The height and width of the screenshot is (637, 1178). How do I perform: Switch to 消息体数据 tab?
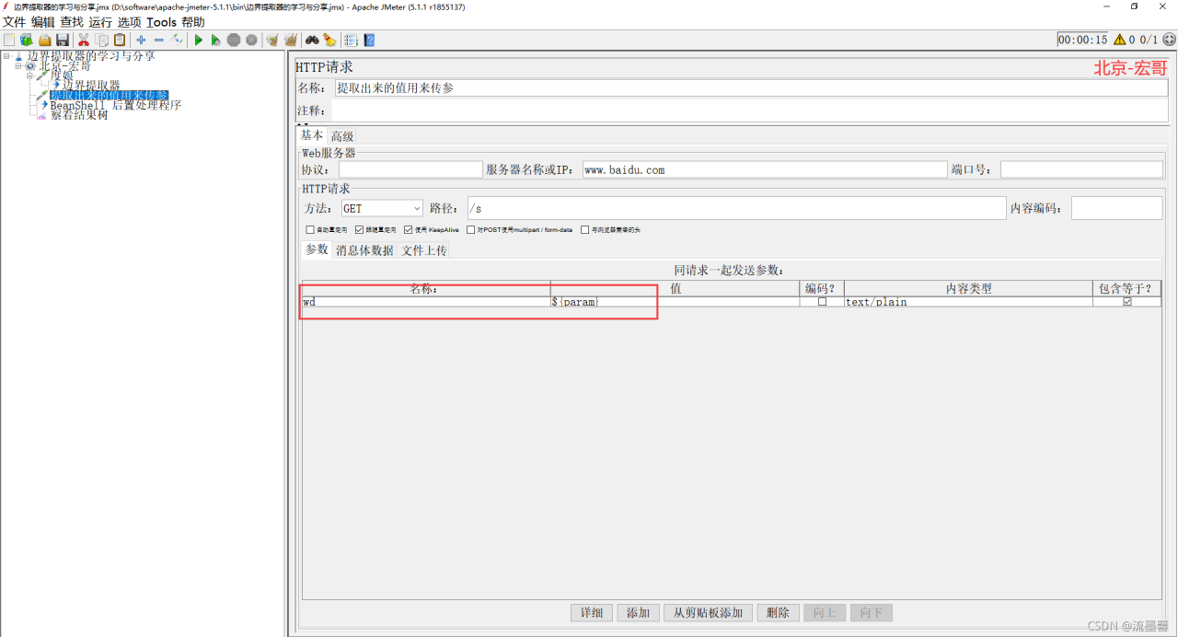tap(364, 250)
